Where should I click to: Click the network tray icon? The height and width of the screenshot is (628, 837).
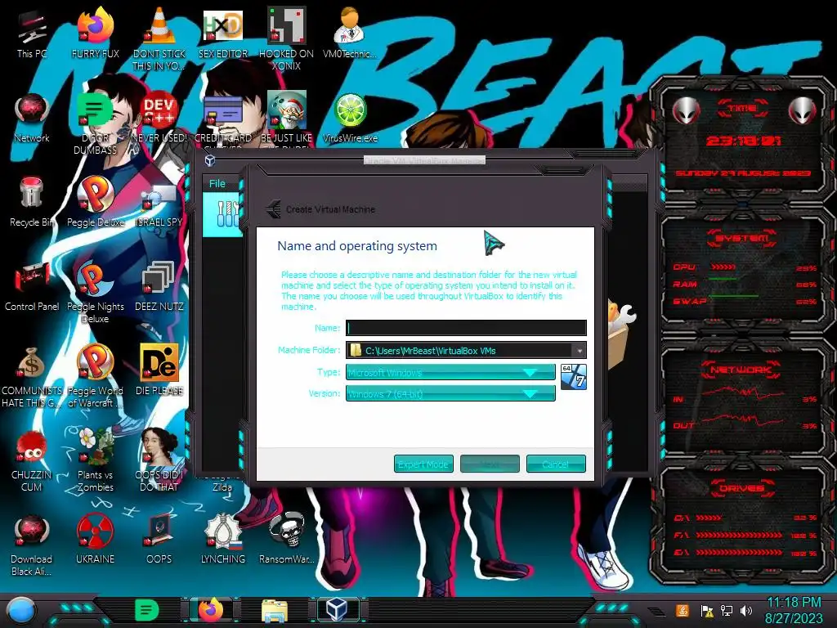(x=726, y=610)
